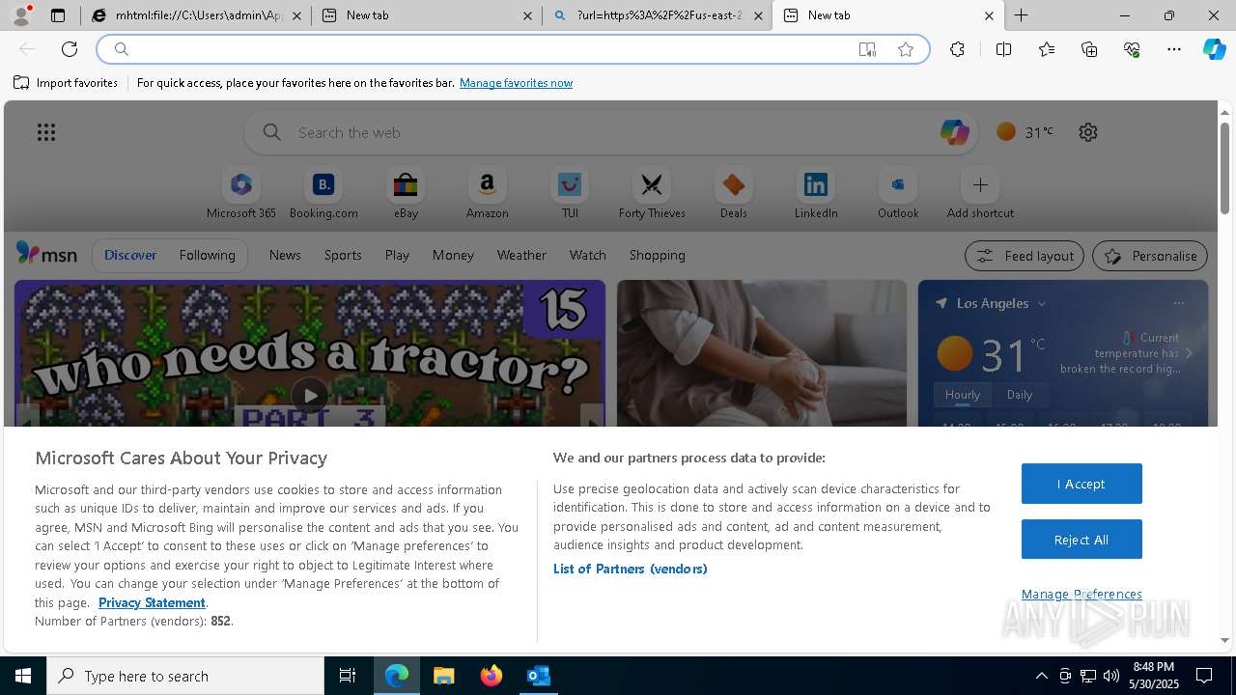The height and width of the screenshot is (695, 1236).
Task: Click the Personalise button
Action: 1150,256
